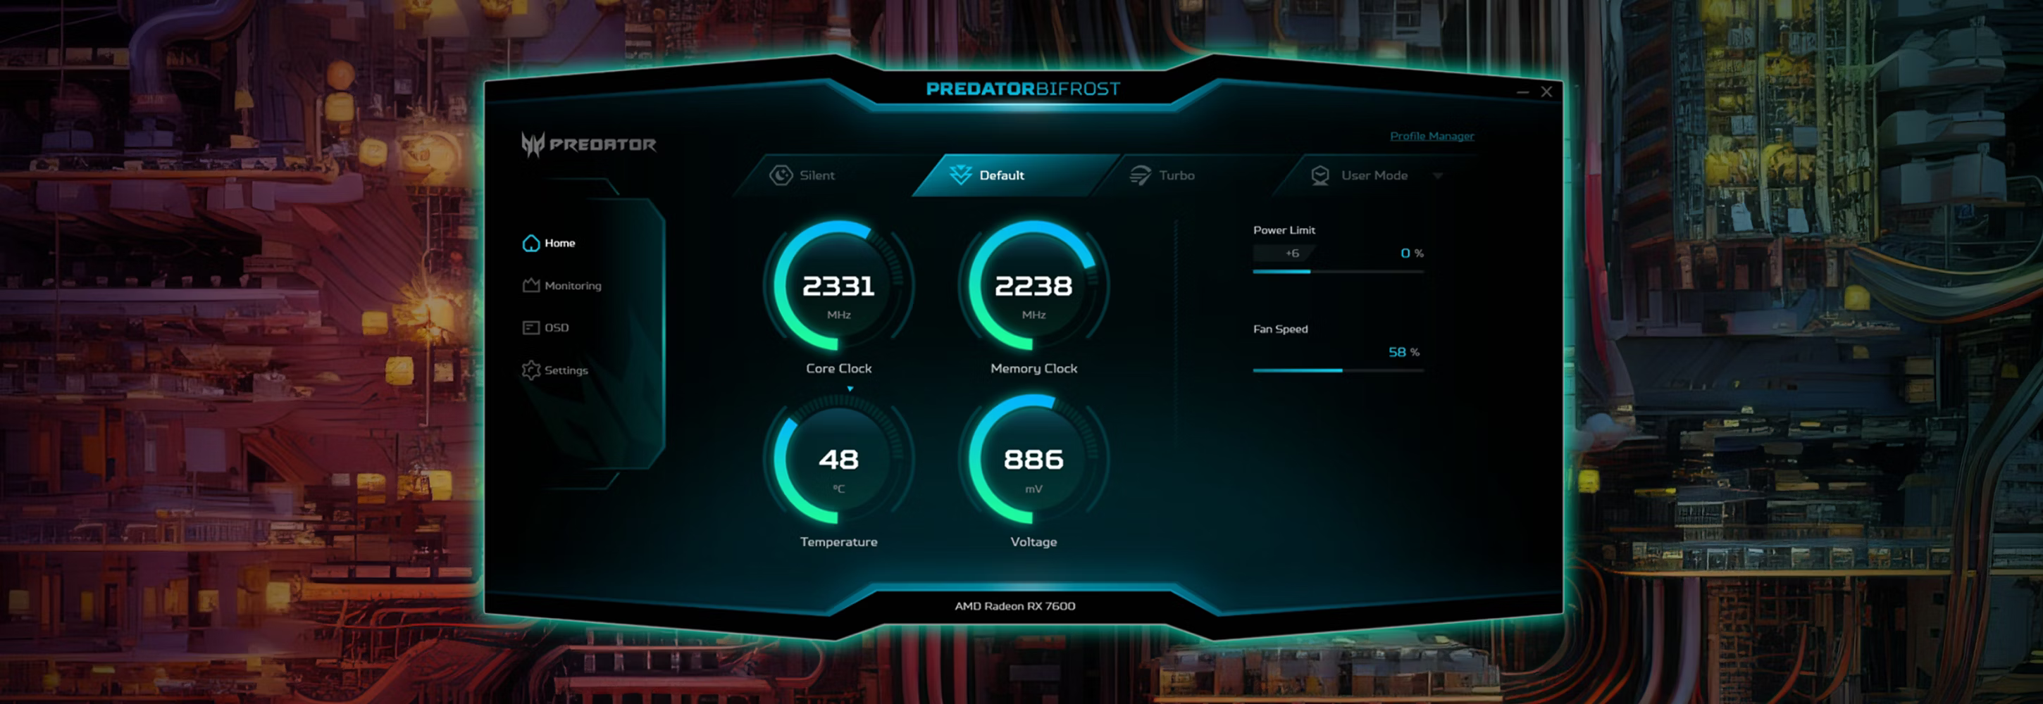Click the Monitoring graph icon

(x=530, y=285)
